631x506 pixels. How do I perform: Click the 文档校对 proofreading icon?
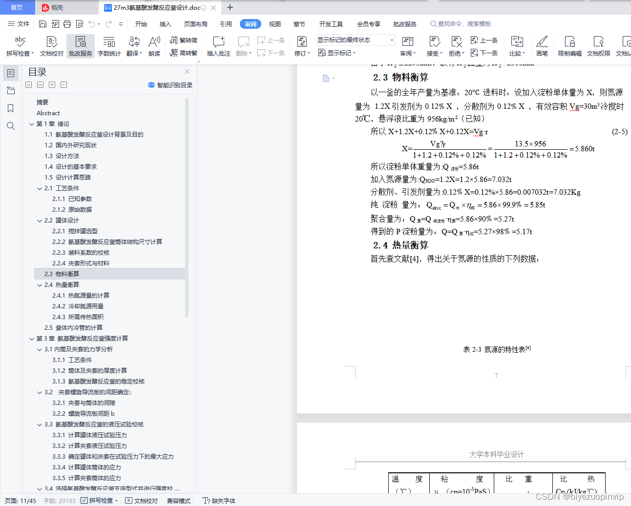coord(52,46)
